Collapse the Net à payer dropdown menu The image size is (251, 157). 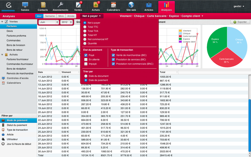coord(92,16)
